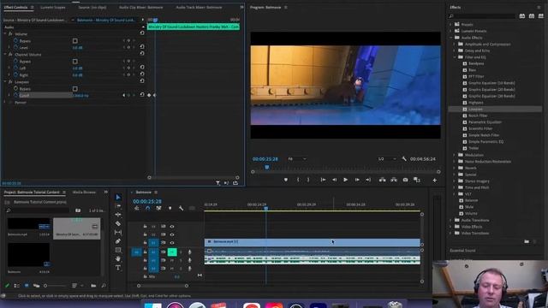
Task: Click the comparison view icon in program monitor
Action: [x=417, y=180]
